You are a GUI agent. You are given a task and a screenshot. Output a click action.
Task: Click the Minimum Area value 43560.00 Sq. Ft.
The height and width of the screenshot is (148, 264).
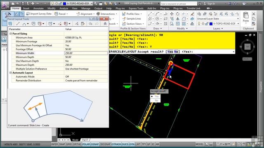73,37
